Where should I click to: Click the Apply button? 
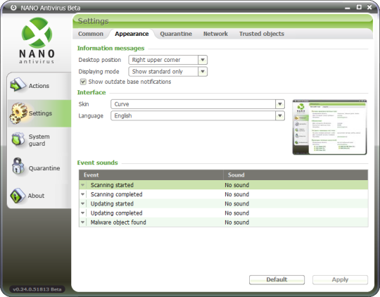(340, 279)
